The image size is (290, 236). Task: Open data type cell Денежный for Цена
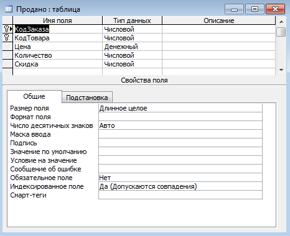[x=132, y=47]
